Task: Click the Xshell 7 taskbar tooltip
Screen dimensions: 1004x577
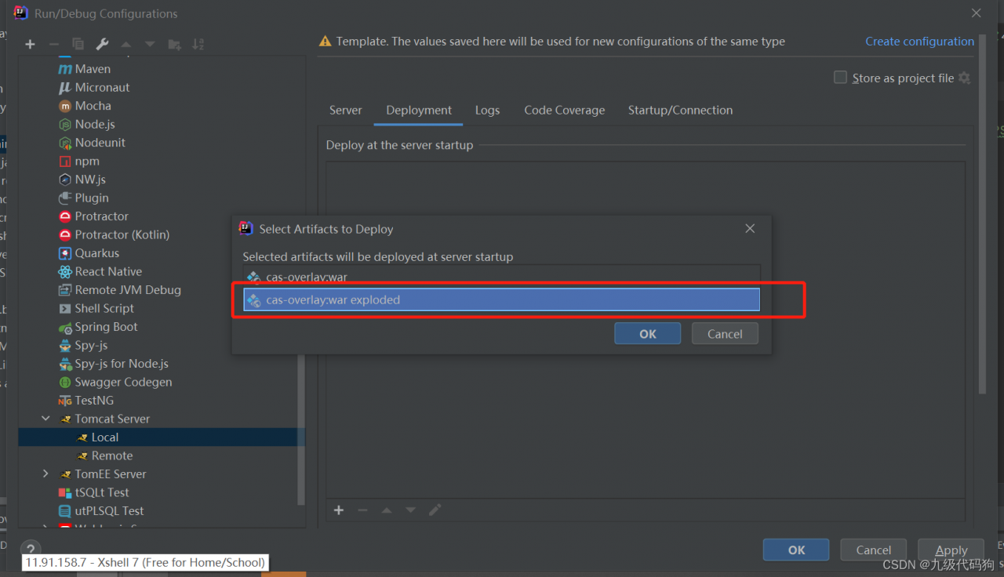Action: click(x=145, y=562)
